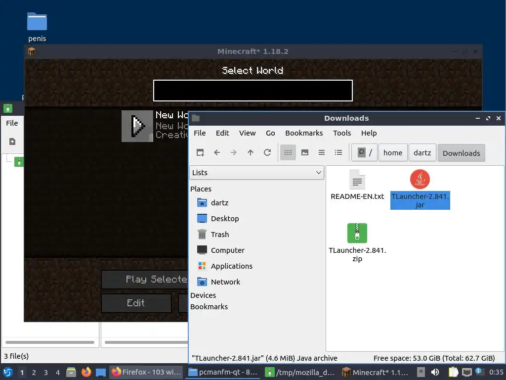Open new tab in file manager toolbar
Image resolution: width=506 pixels, height=380 pixels.
click(200, 152)
